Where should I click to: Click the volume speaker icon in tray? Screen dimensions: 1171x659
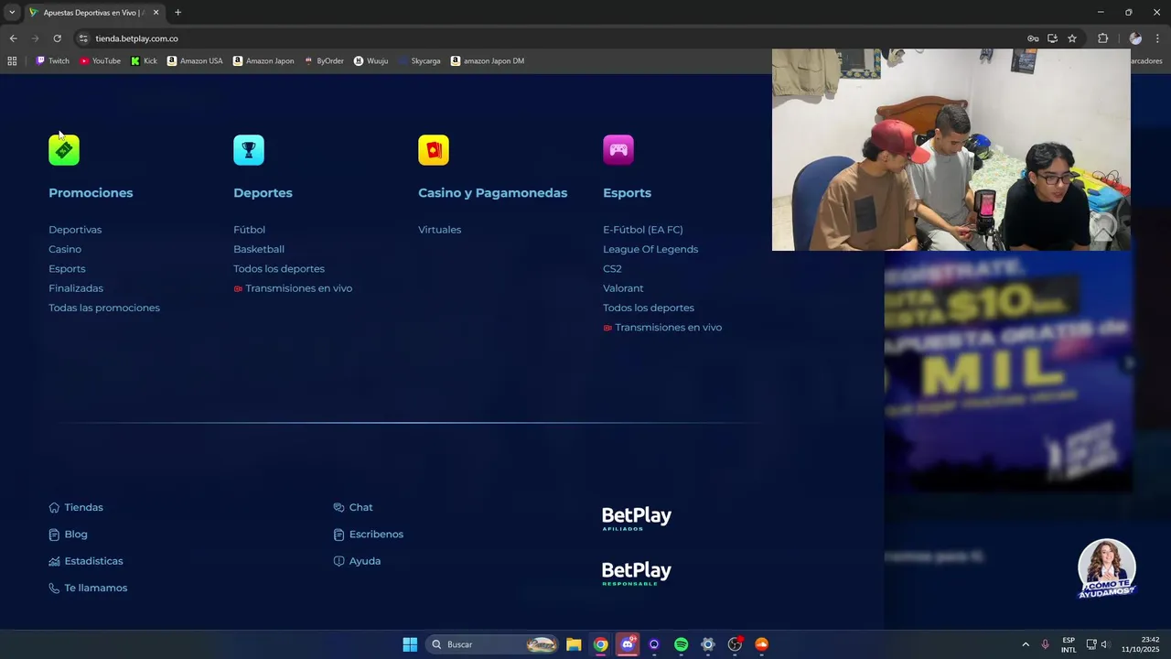pos(1104,644)
